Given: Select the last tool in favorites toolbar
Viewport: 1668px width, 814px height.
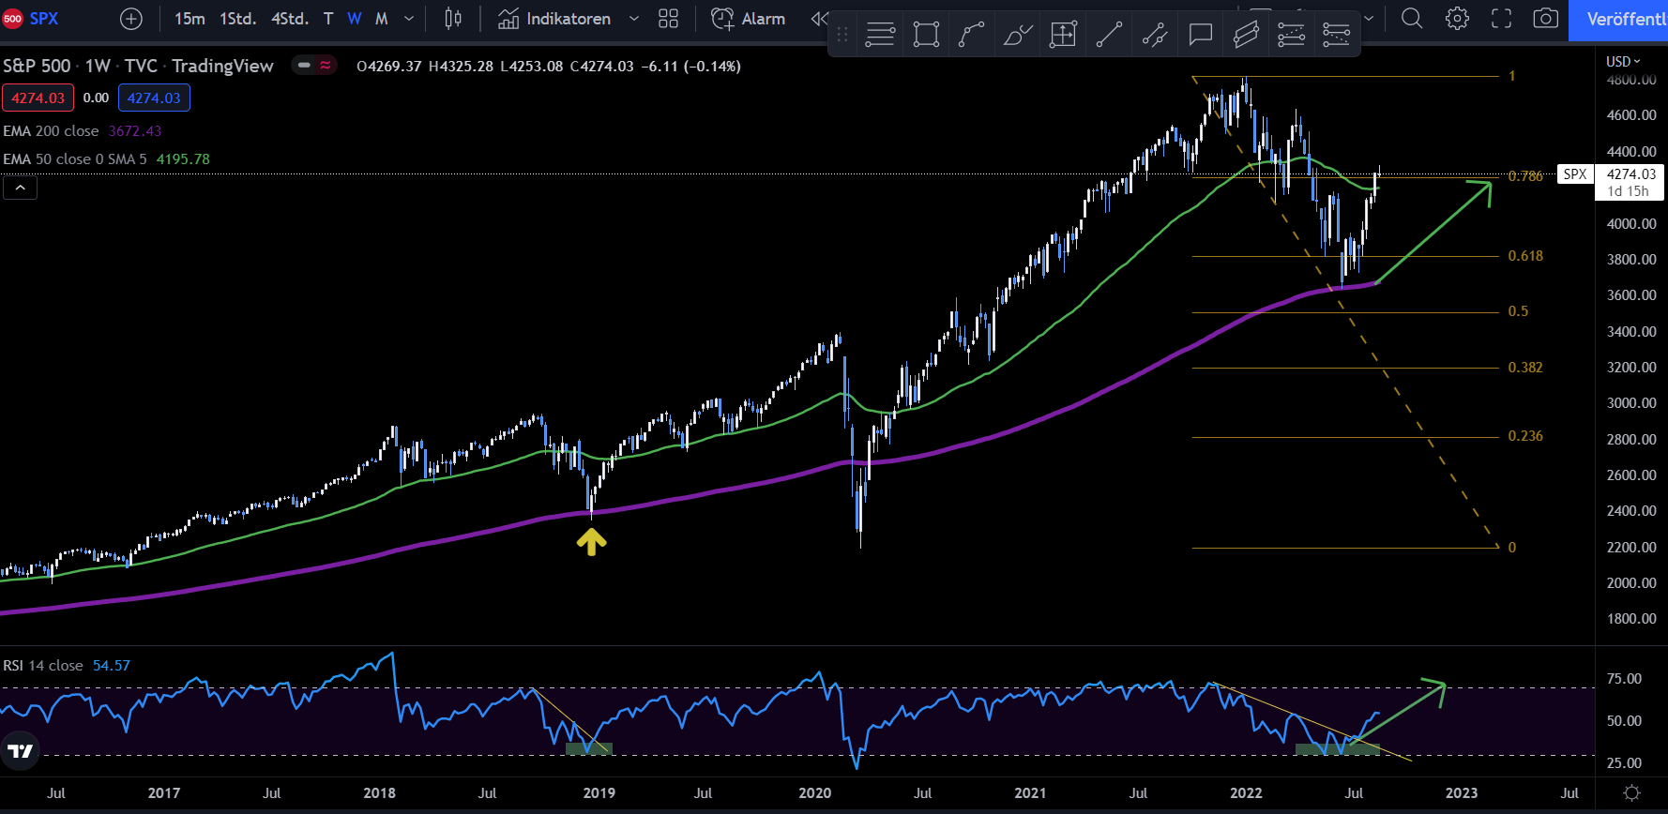Looking at the screenshot, I should tap(1336, 35).
